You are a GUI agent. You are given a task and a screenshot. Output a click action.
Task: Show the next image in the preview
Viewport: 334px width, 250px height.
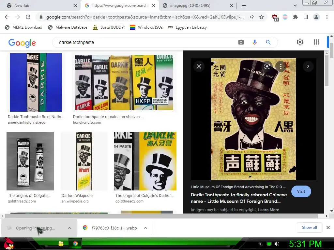click(308, 66)
